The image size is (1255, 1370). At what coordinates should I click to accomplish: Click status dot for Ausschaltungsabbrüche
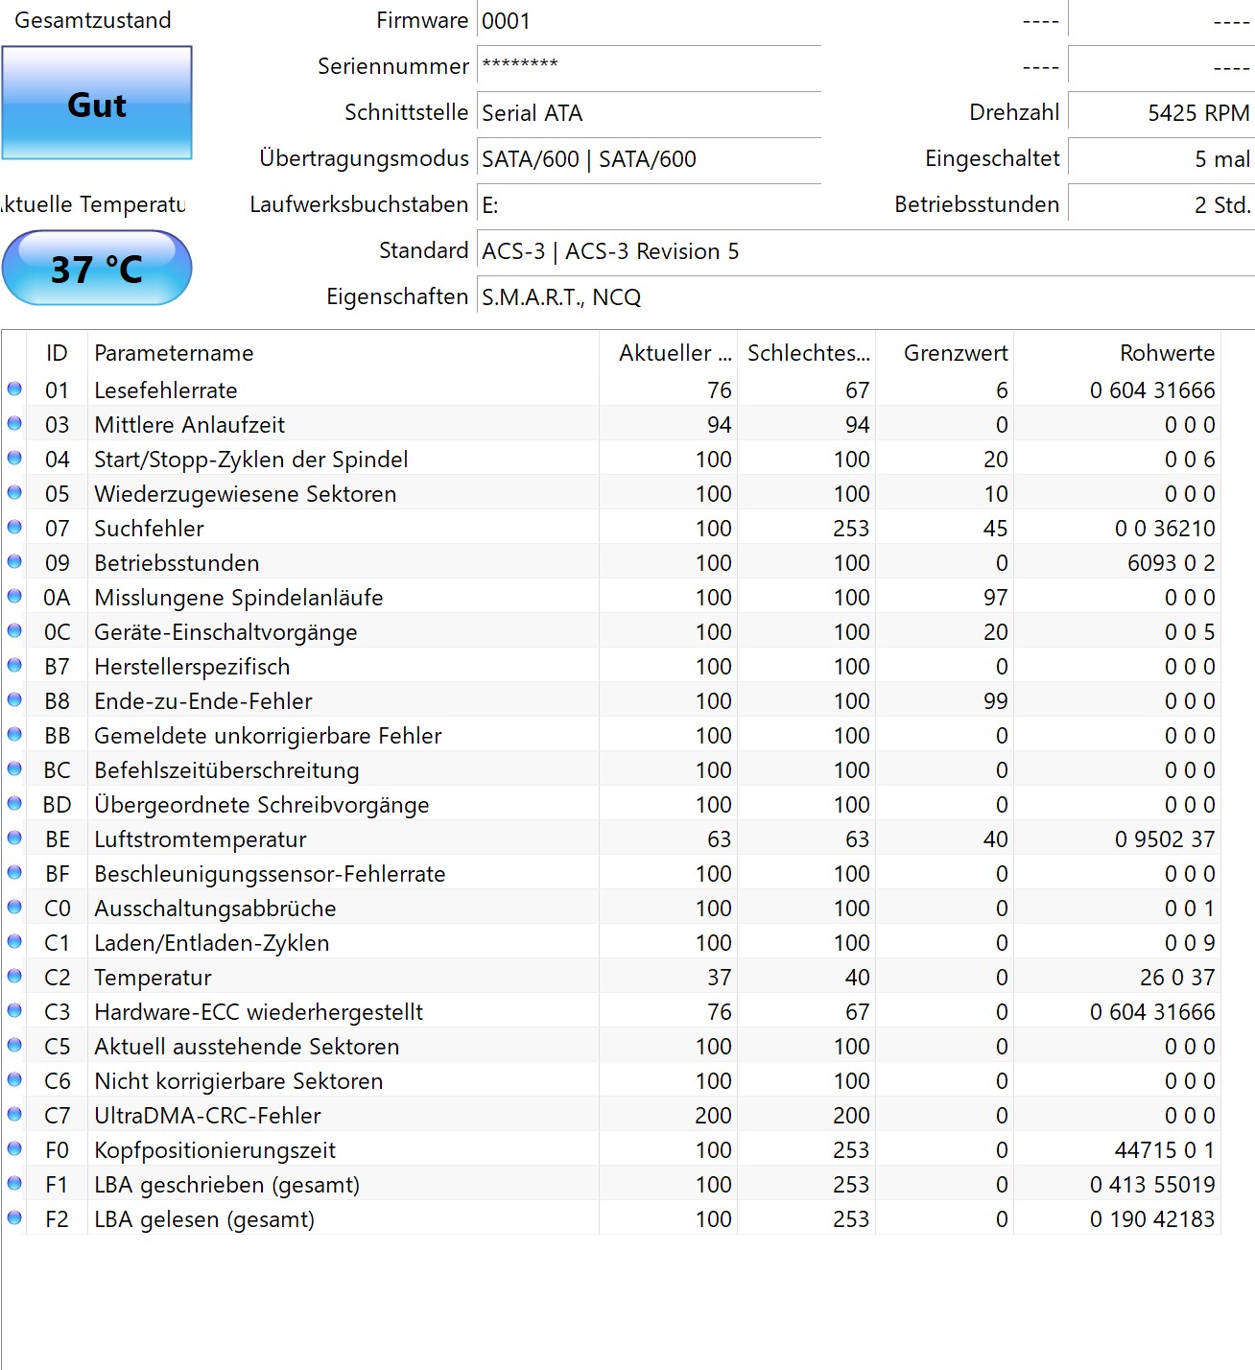click(x=14, y=907)
